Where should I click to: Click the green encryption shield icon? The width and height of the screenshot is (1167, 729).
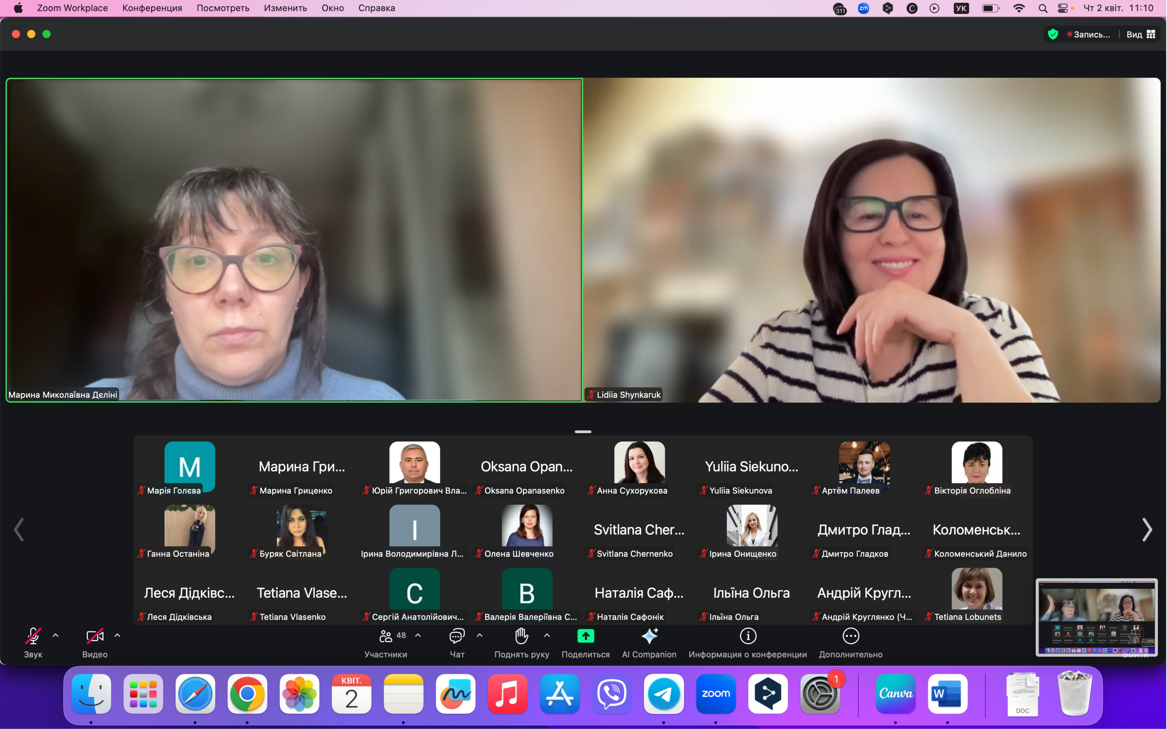1053,34
